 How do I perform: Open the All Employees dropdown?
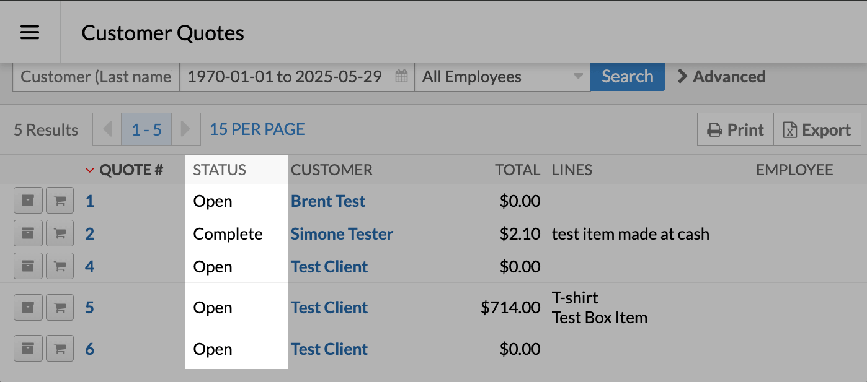[x=502, y=77]
